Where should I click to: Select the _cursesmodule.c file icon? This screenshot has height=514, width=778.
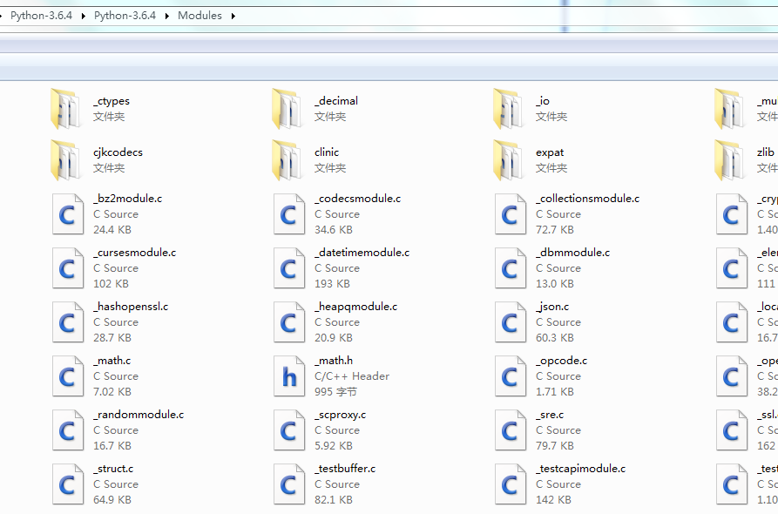(x=68, y=268)
